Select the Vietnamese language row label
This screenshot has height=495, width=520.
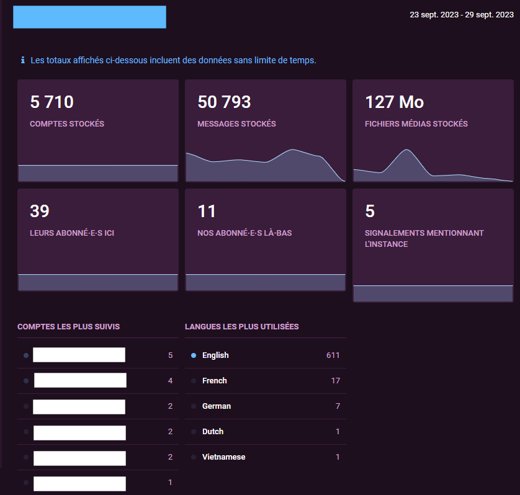pyautogui.click(x=223, y=457)
